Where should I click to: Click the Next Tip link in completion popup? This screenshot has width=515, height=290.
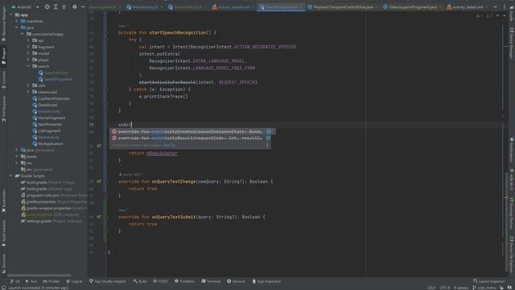170,145
